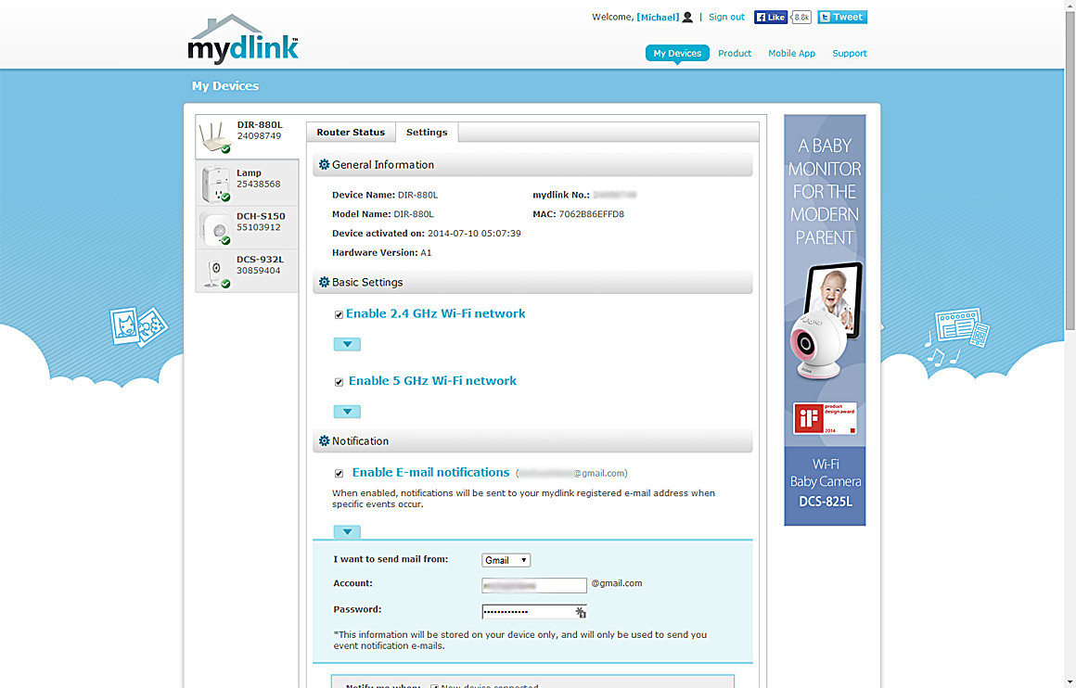
Task: Click the user profile icon next to Michael
Action: (x=687, y=18)
